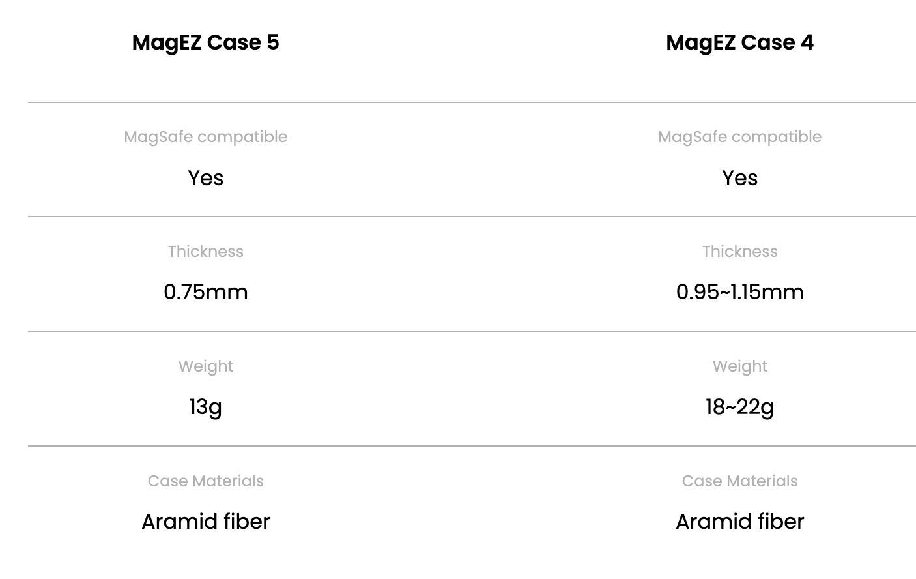Click the MagSafe 'Yes' value for Case 4
The image size is (916, 579).
tap(739, 178)
